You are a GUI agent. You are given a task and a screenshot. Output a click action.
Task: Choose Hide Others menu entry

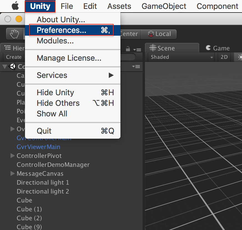click(73, 103)
